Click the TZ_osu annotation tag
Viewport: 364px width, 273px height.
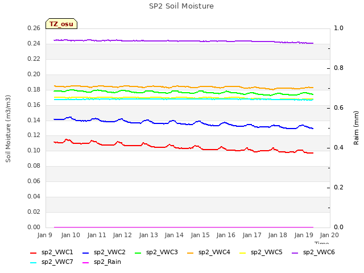point(61,24)
